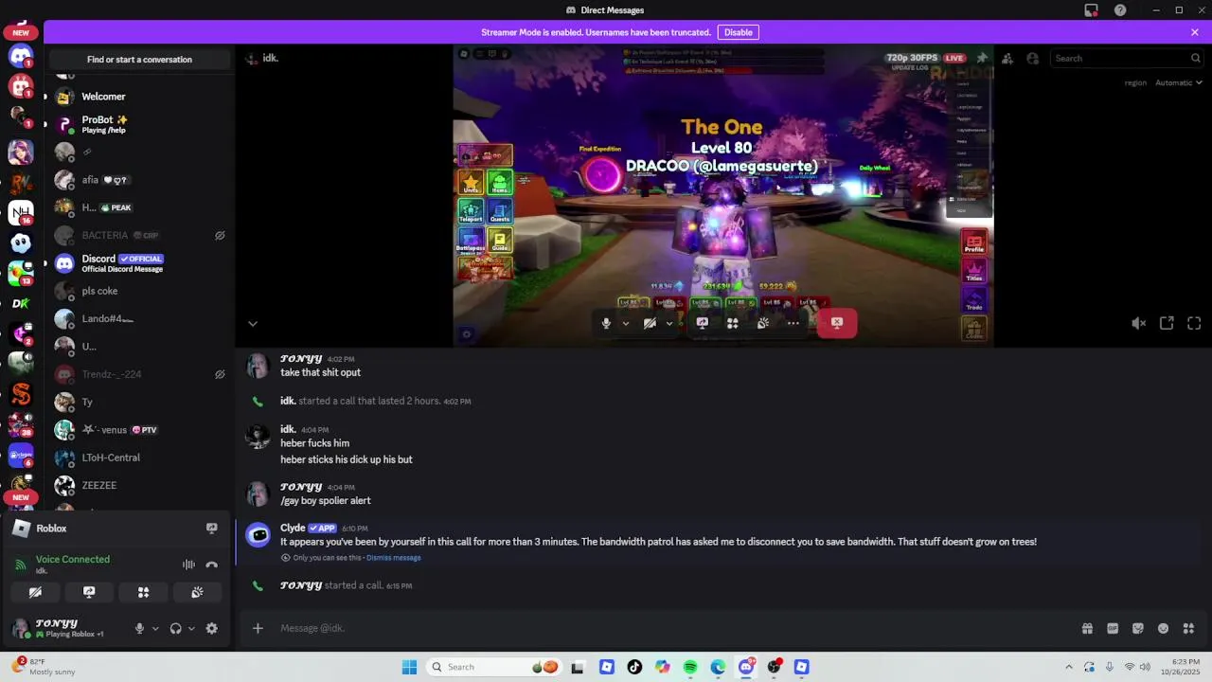Screen dimensions: 1212x682
Task: Toggle the hidden-eye icon next to Trendz
Action: [220, 374]
